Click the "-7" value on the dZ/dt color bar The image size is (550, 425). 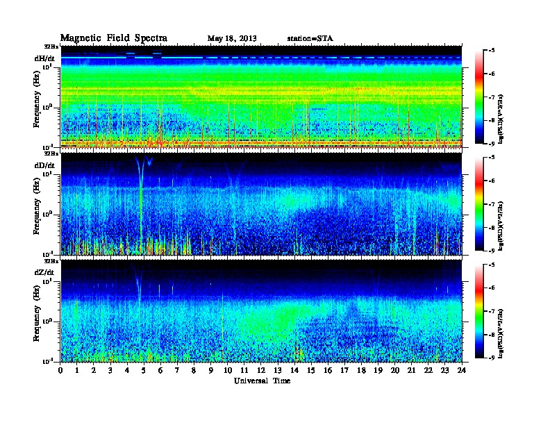(x=492, y=311)
